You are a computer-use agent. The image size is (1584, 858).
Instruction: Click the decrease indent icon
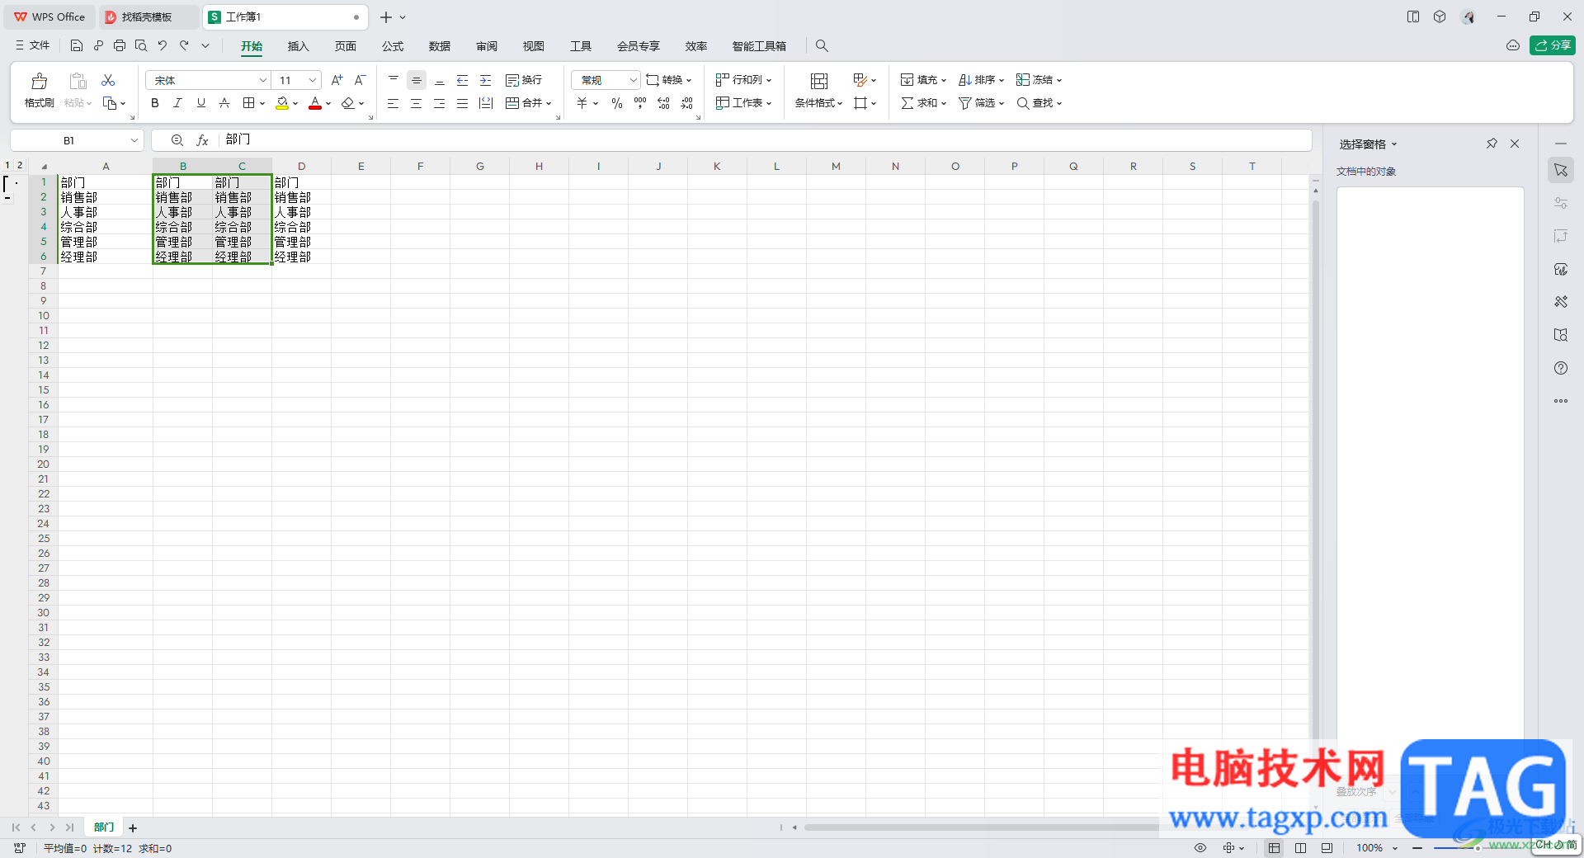(x=463, y=80)
